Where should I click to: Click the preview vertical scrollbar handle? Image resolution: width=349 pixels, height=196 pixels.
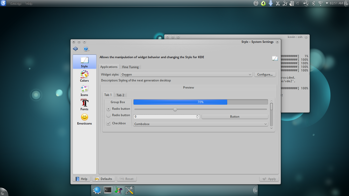tap(271, 106)
